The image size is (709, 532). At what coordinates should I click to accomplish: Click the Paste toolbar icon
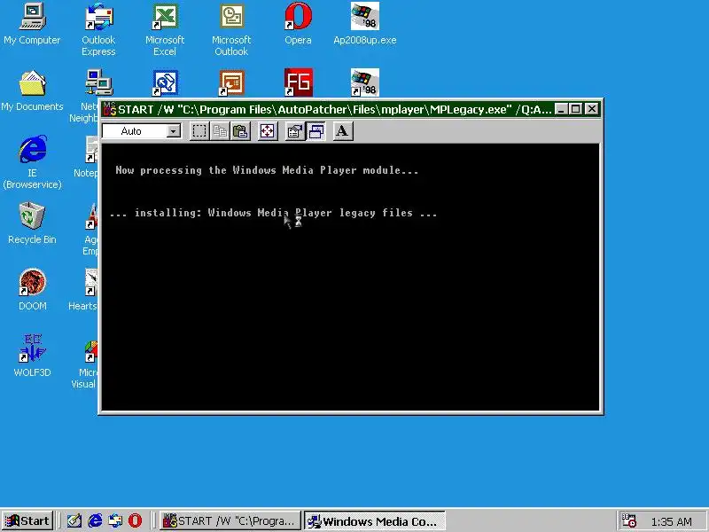pos(240,131)
